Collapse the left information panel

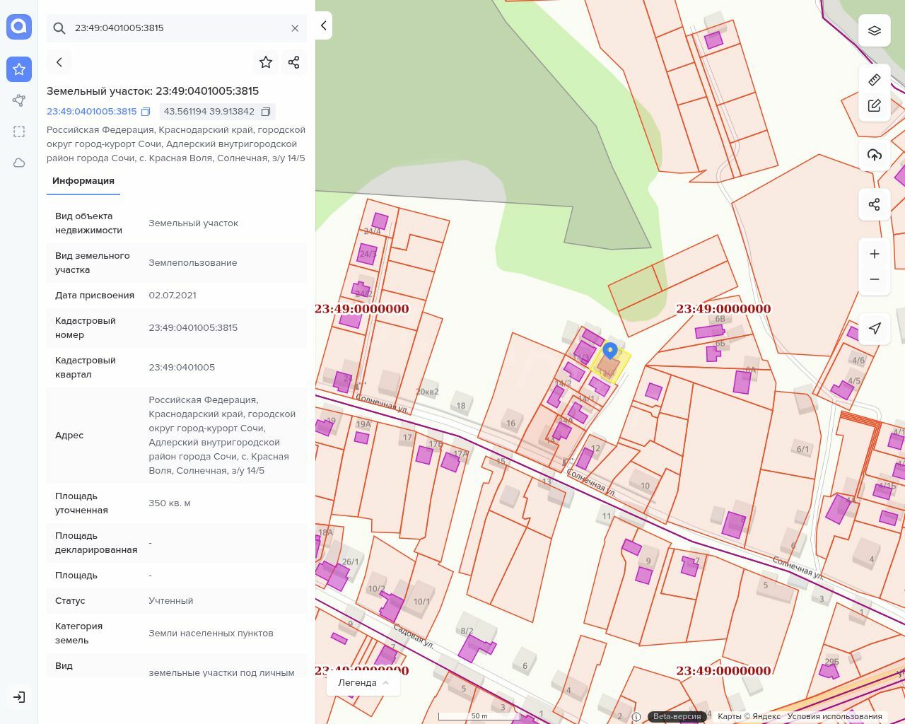pyautogui.click(x=323, y=25)
